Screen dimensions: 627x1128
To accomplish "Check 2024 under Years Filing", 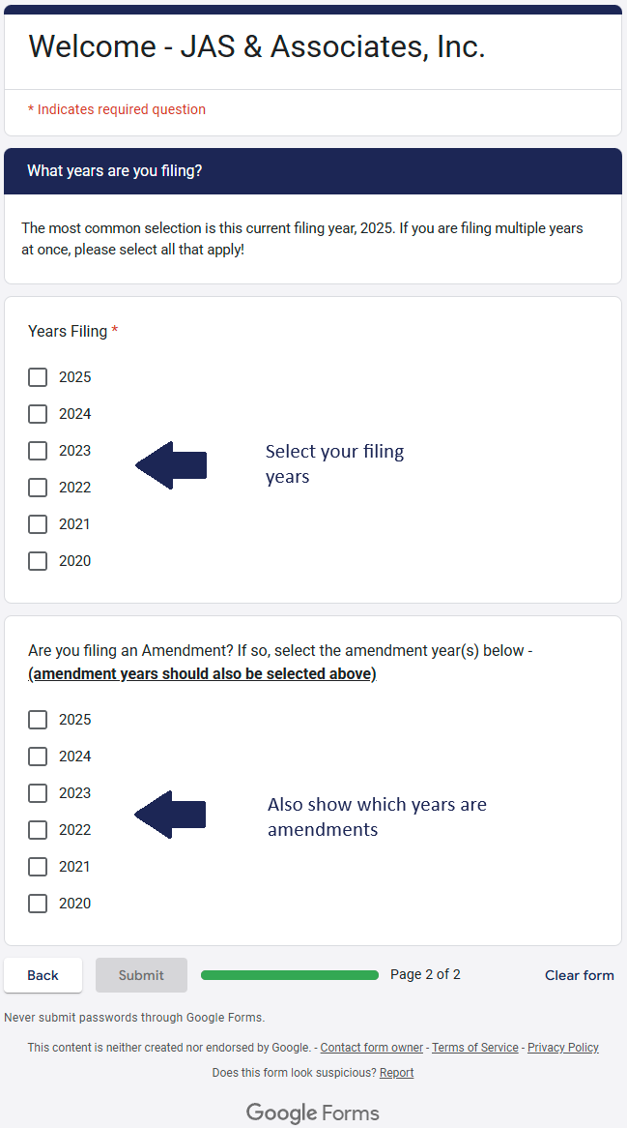I will point(38,414).
